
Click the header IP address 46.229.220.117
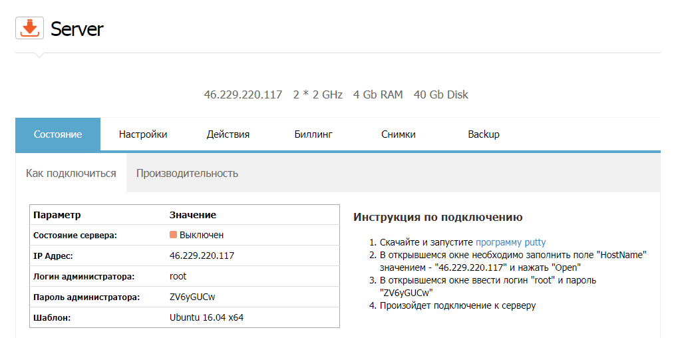coord(243,94)
